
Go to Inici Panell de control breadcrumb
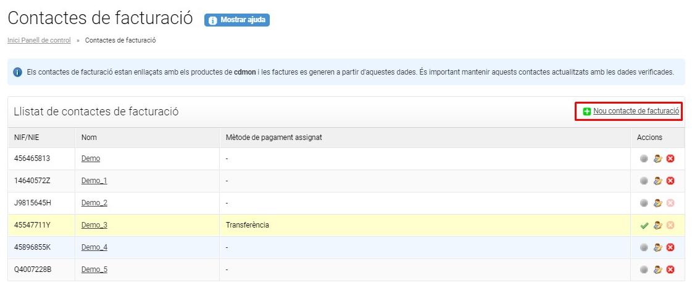click(39, 40)
